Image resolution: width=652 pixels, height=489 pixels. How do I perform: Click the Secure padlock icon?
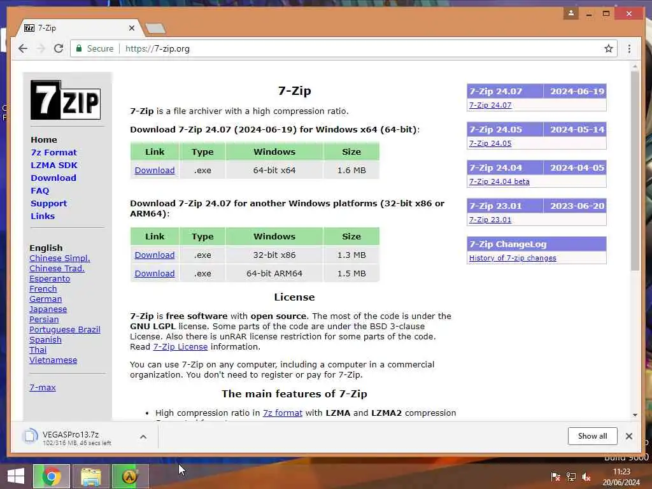click(78, 48)
